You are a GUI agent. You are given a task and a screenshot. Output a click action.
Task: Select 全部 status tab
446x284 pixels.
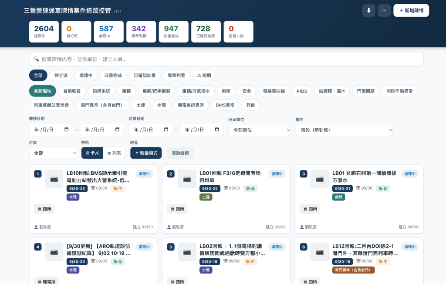38,76
